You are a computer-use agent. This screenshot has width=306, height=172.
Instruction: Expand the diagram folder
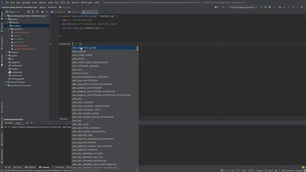tap(7, 52)
